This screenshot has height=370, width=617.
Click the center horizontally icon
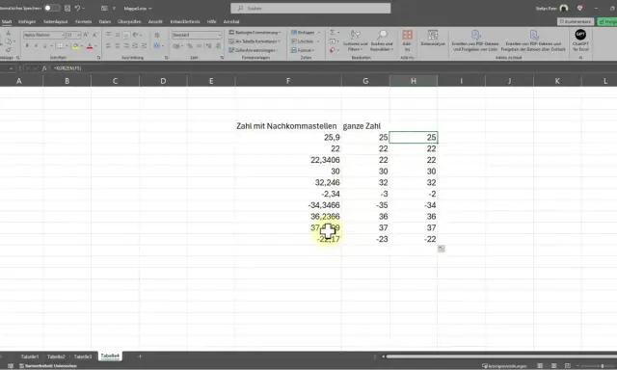pyautogui.click(x=118, y=46)
